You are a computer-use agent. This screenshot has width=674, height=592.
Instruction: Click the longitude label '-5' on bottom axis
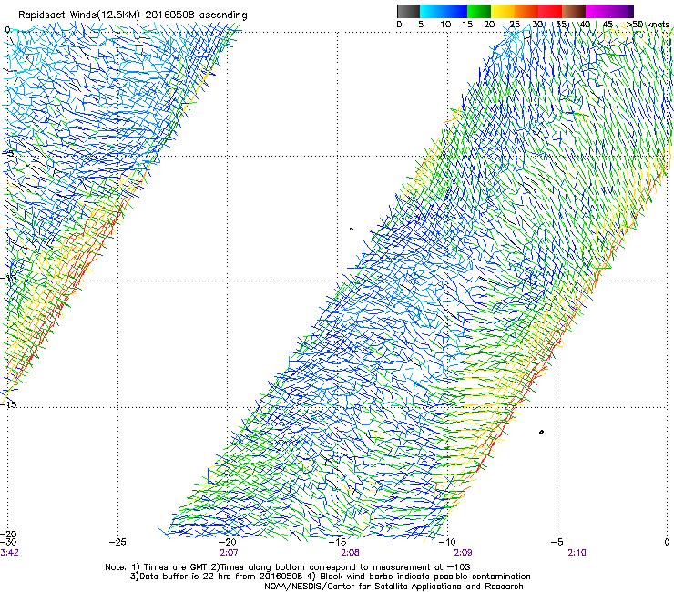557,542
